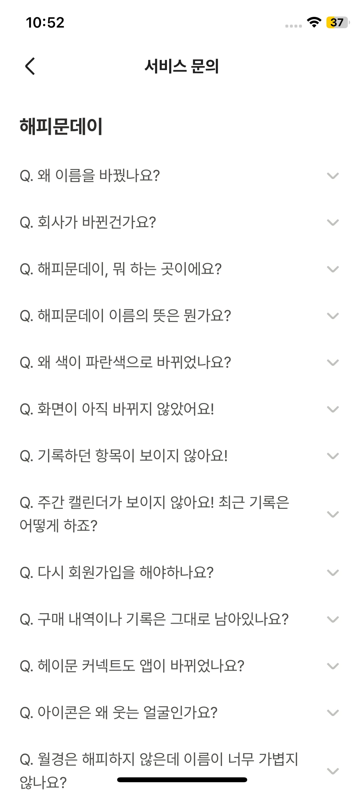Tap the home indicator bar
This screenshot has width=364, height=790.
182,780
